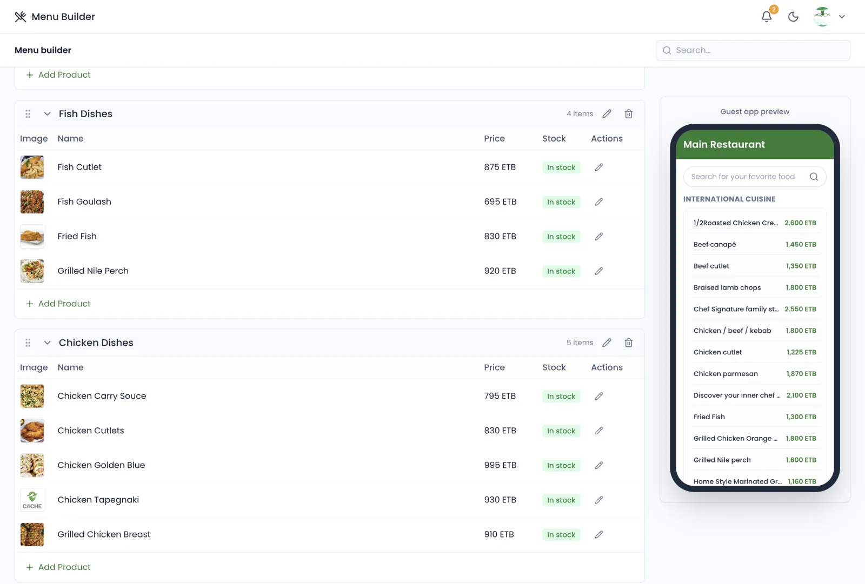This screenshot has height=584, width=865.
Task: Click the preview search magnifier icon
Action: tap(814, 177)
